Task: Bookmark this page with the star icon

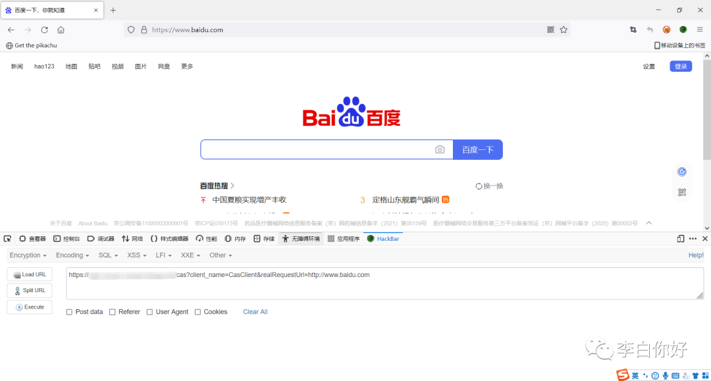Action: [564, 30]
